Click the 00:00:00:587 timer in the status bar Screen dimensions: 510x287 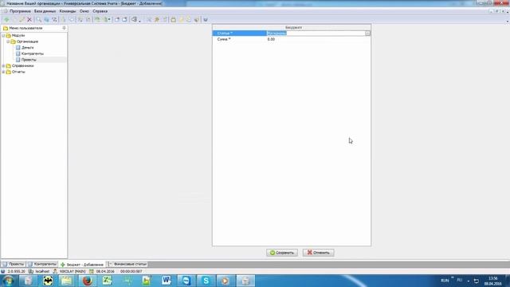[x=131, y=271]
